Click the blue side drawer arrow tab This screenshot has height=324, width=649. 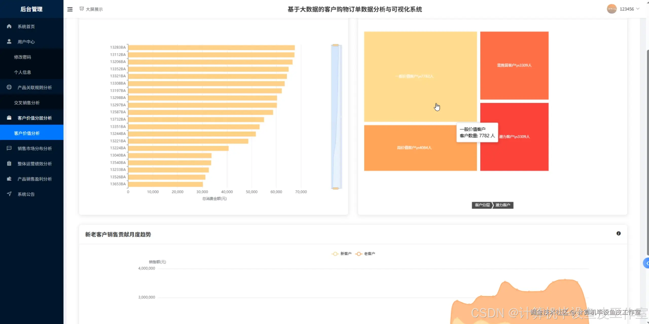coord(646,263)
